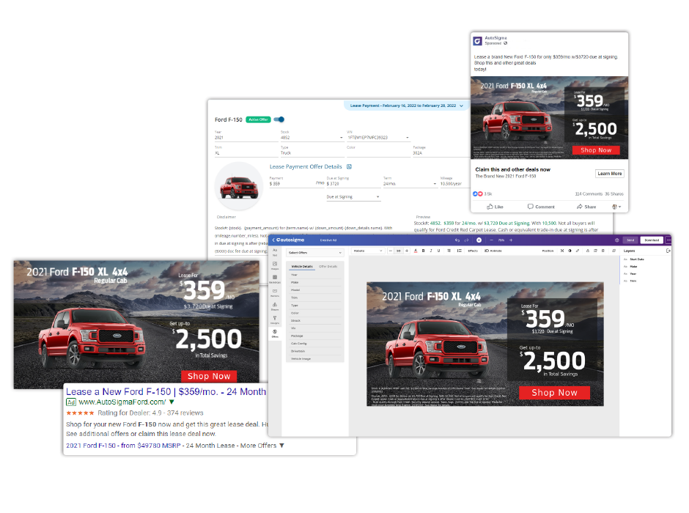Increase font size with the plus stepper
689x513 pixels.
tap(407, 251)
